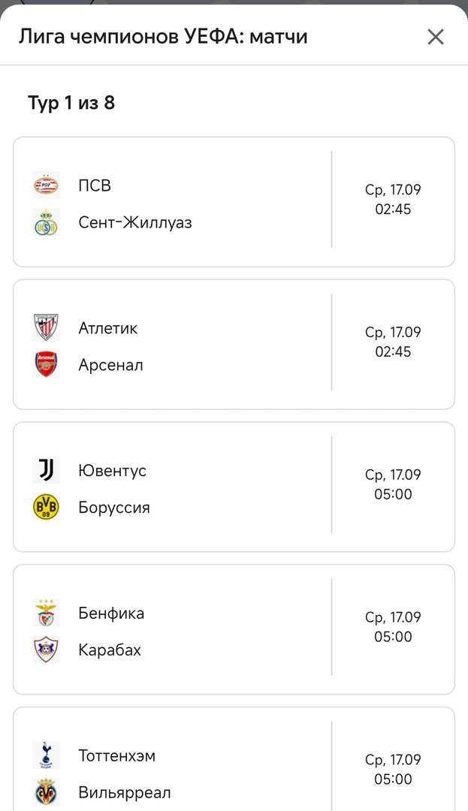This screenshot has height=811, width=468.
Task: Select the Карабах team name
Action: tap(110, 650)
